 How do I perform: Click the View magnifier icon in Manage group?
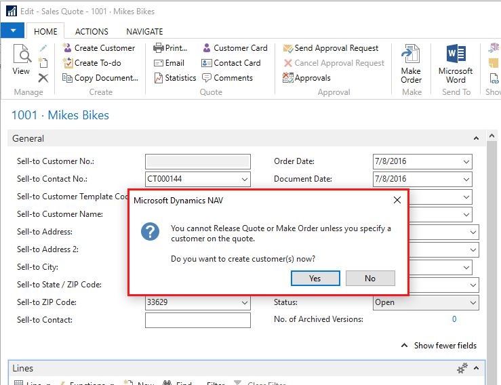point(22,54)
